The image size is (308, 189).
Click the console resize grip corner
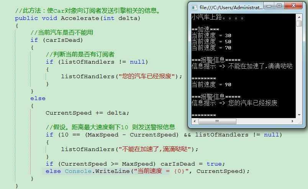click(x=300, y=122)
